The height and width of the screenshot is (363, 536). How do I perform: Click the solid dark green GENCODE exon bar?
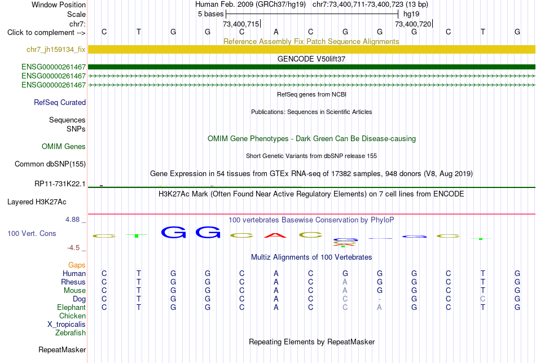click(311, 67)
